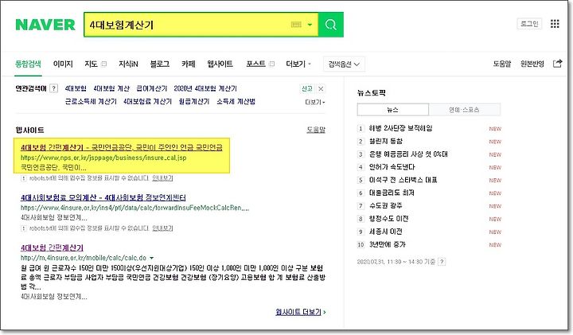
Task: Click the help icon beside news topic timestamp
Action: click(x=442, y=262)
